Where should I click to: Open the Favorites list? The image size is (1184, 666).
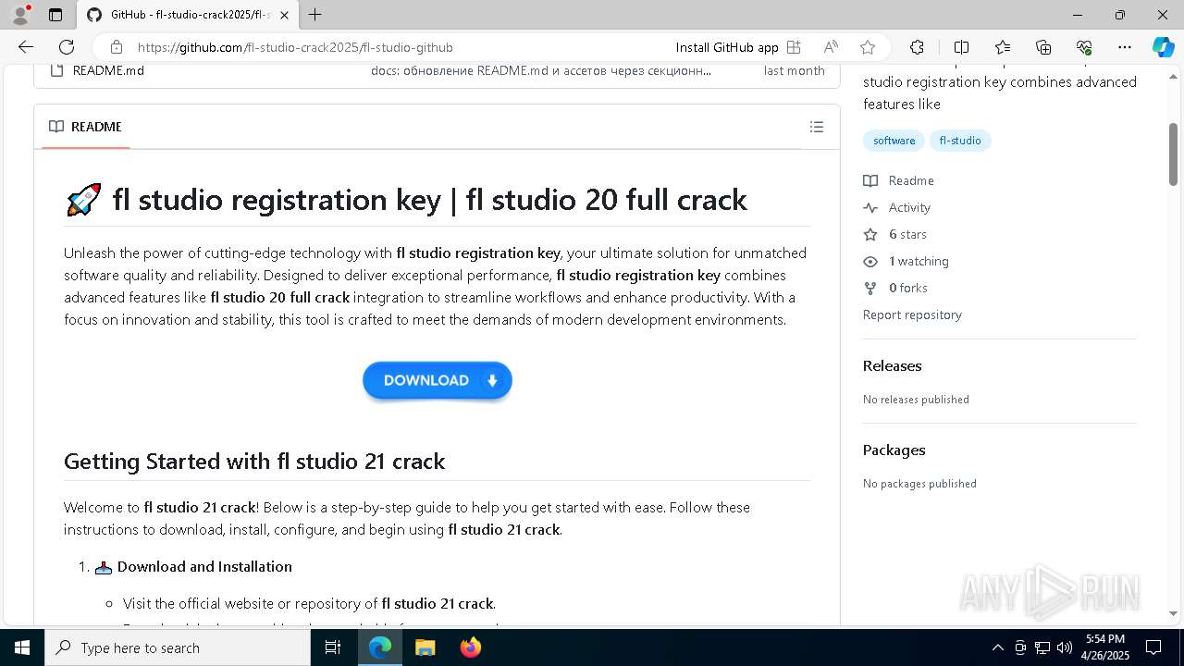point(1003,47)
